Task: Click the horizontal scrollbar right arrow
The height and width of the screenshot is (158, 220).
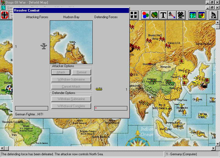Action: (213, 148)
